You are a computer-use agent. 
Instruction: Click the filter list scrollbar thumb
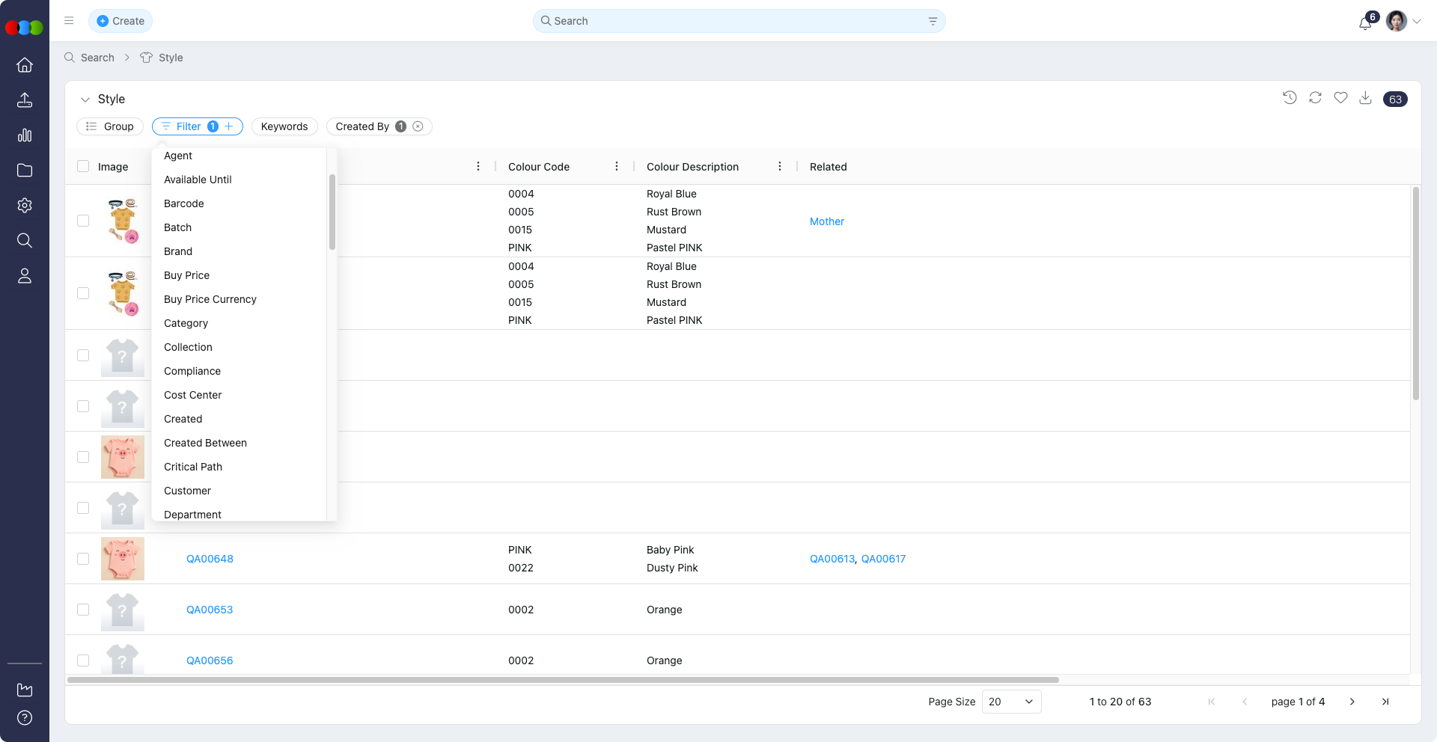[x=332, y=212]
